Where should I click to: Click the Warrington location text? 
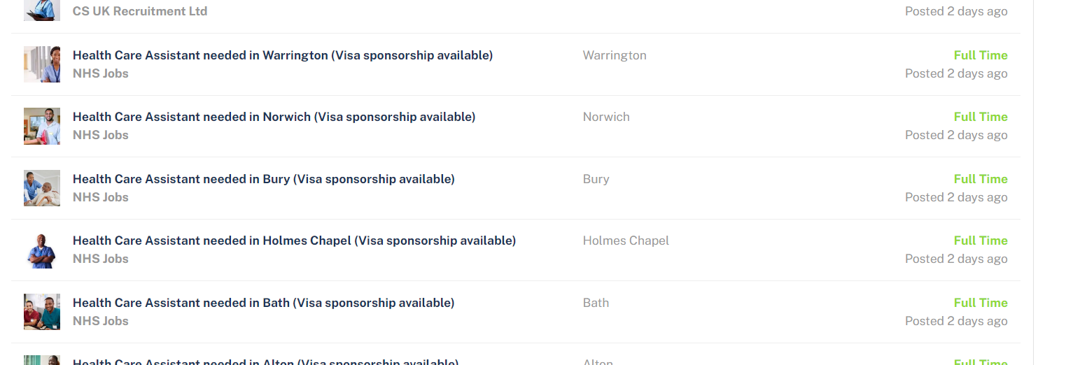pos(615,55)
